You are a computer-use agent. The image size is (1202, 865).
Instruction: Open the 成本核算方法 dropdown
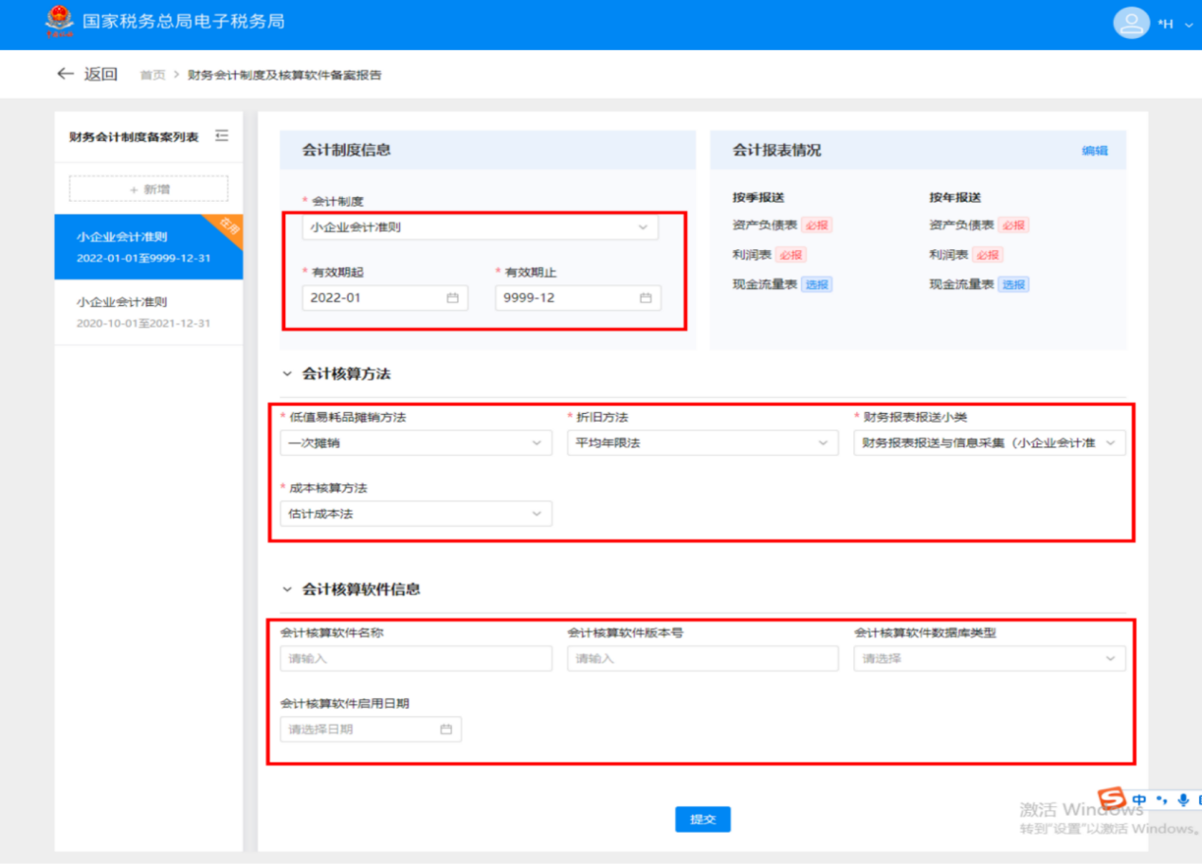(416, 514)
